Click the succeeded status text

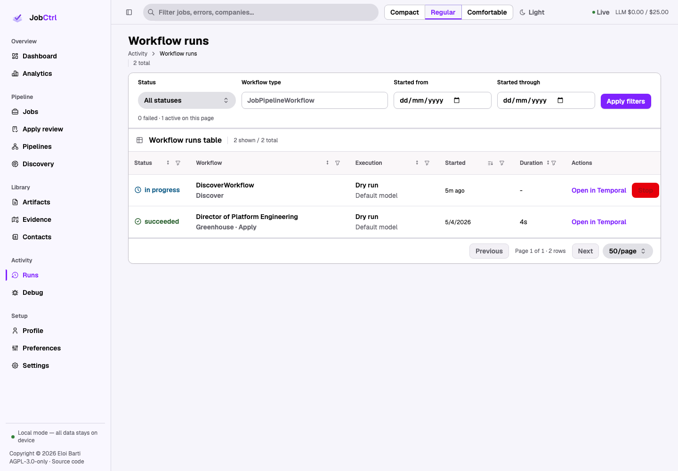[x=161, y=221]
